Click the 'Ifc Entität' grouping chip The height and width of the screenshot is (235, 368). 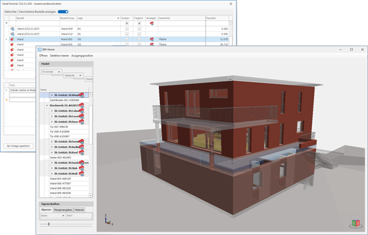coord(52,72)
